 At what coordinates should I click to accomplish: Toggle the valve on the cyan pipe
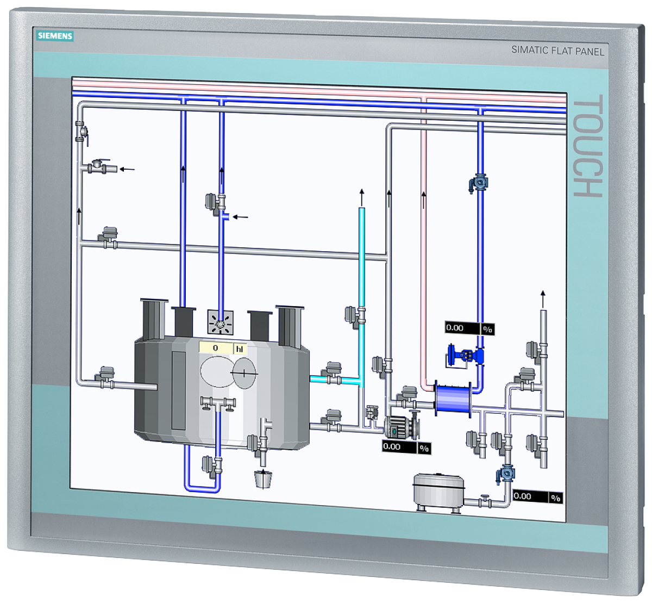(x=331, y=375)
